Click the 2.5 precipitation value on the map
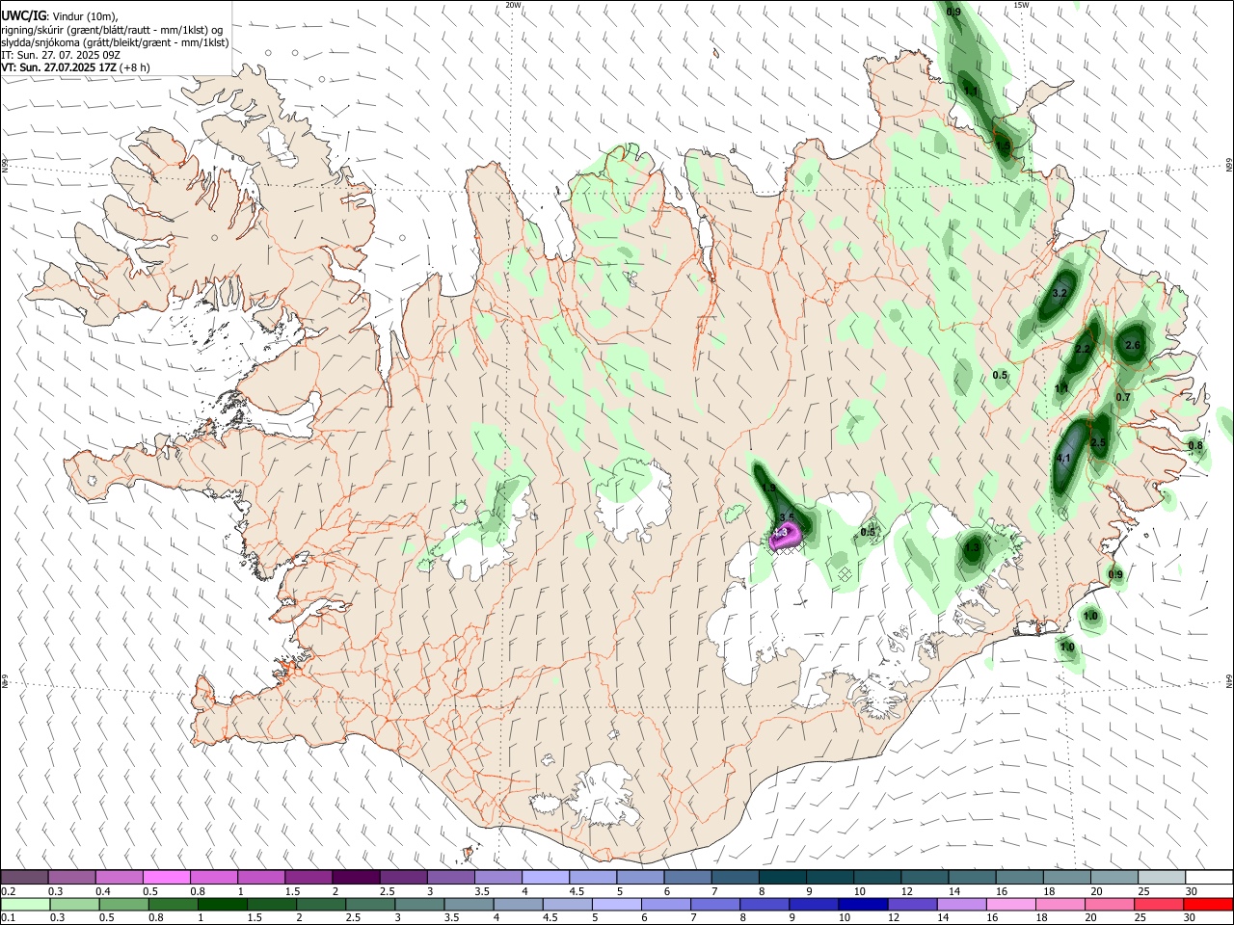The height and width of the screenshot is (925, 1234). (1098, 443)
